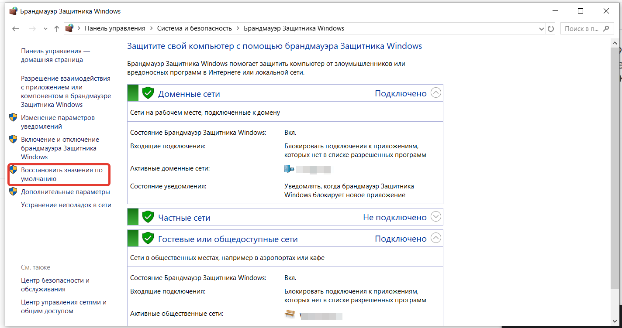Viewport: 622px width, 328px height.
Task: Open 'Центр управления сетями и общим доступом'
Action: [x=64, y=307]
